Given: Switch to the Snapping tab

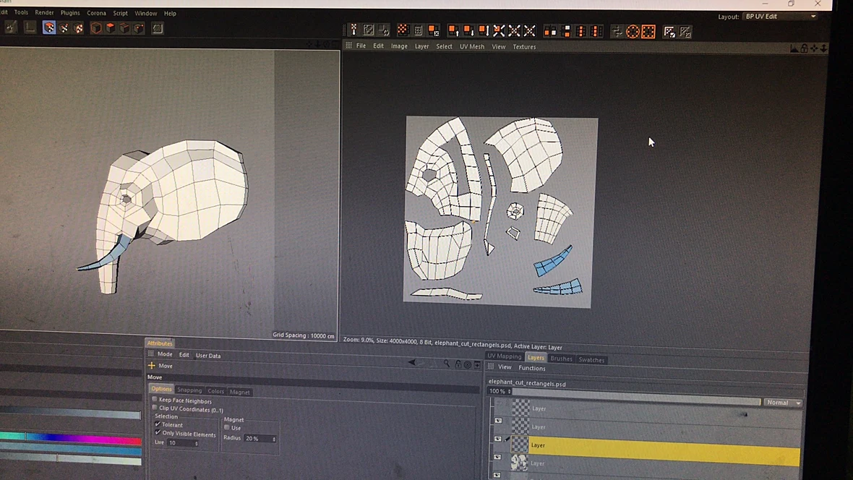Looking at the screenshot, I should click(x=189, y=390).
